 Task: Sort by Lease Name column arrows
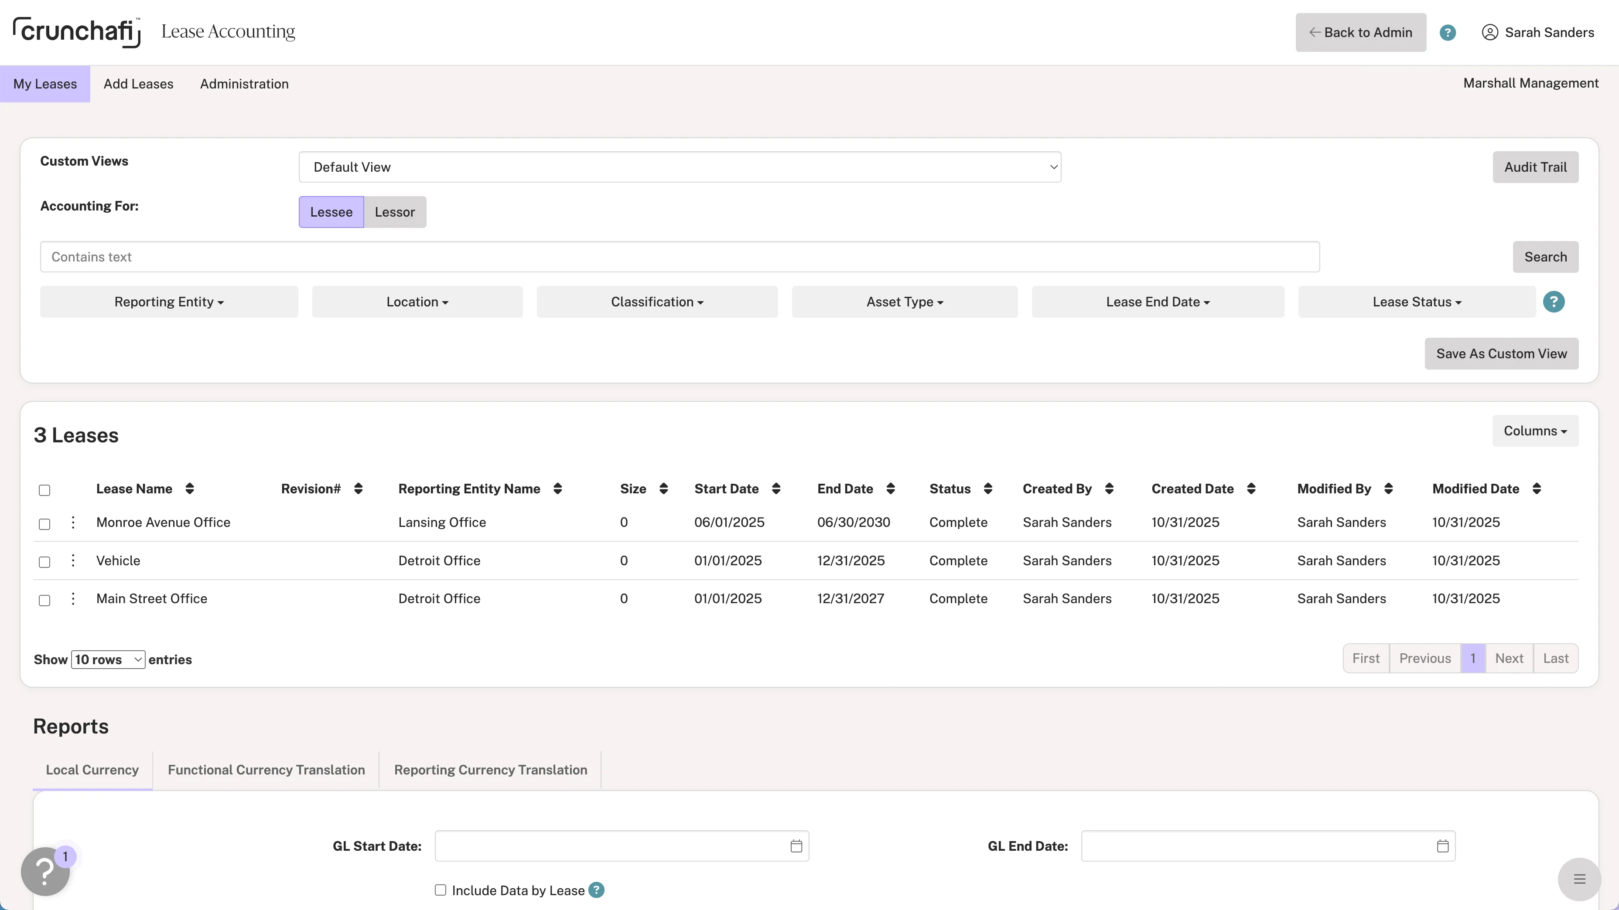(189, 489)
